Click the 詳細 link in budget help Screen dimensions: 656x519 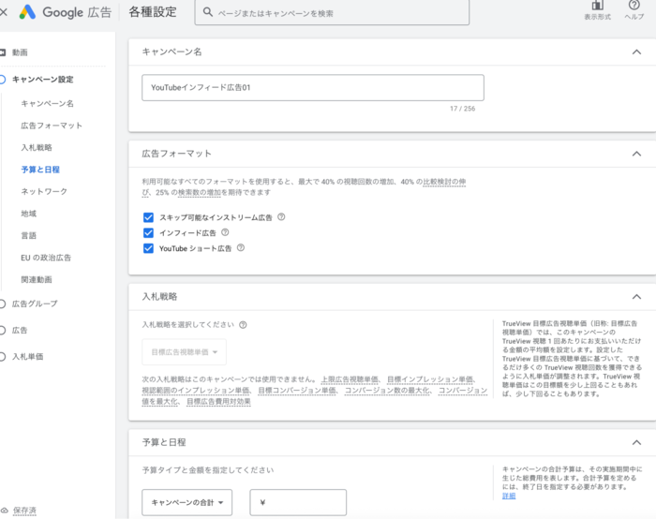click(x=509, y=496)
